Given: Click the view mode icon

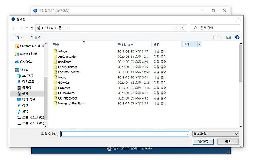Looking at the screenshot, I should (215, 37).
